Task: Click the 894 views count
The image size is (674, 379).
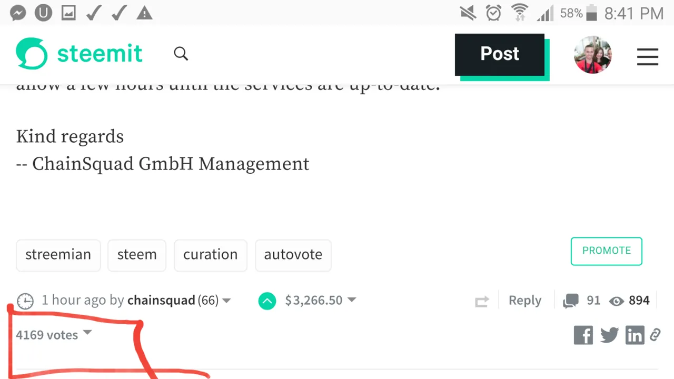Action: 639,301
